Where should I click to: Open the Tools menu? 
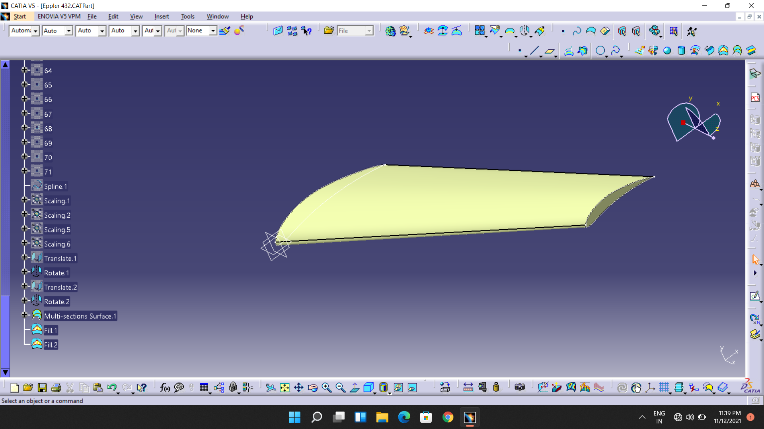click(x=187, y=16)
